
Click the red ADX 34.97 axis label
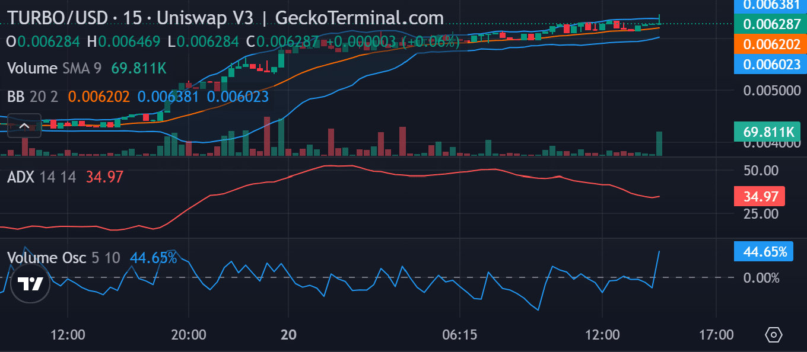coord(760,196)
